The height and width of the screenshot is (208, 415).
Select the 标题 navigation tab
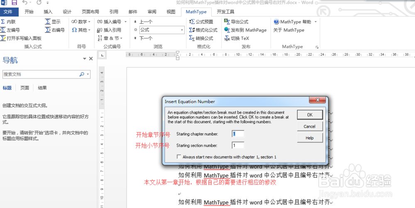coord(7,88)
